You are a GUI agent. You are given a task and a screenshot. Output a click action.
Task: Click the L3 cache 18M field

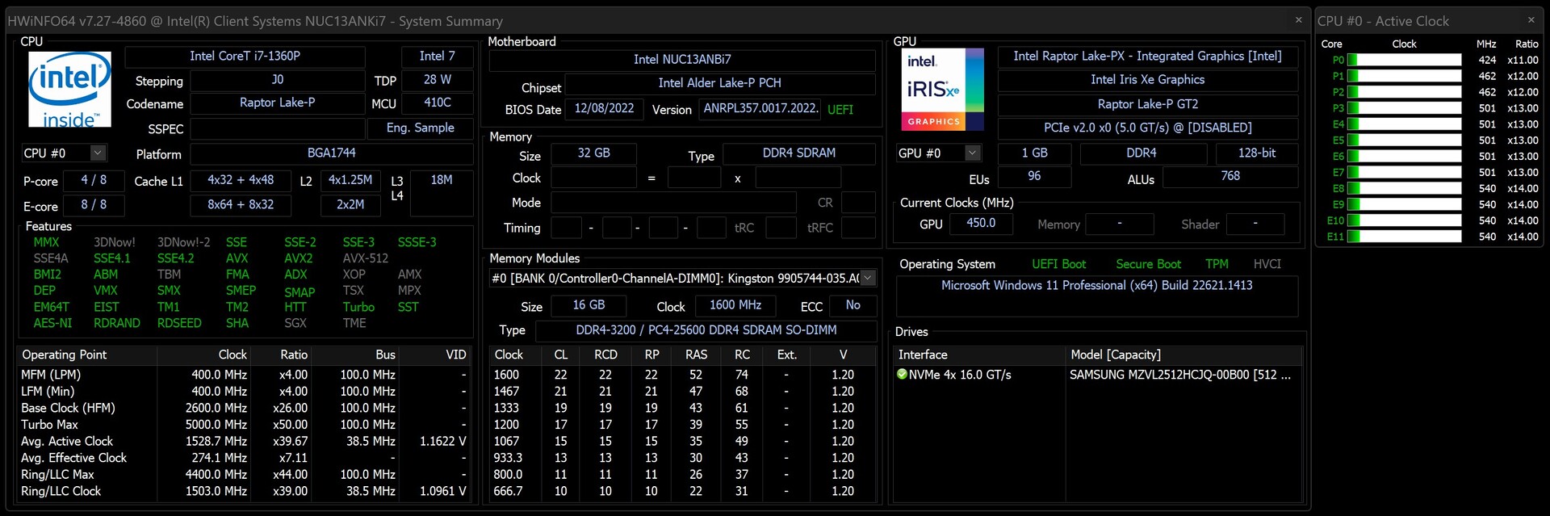tap(442, 192)
